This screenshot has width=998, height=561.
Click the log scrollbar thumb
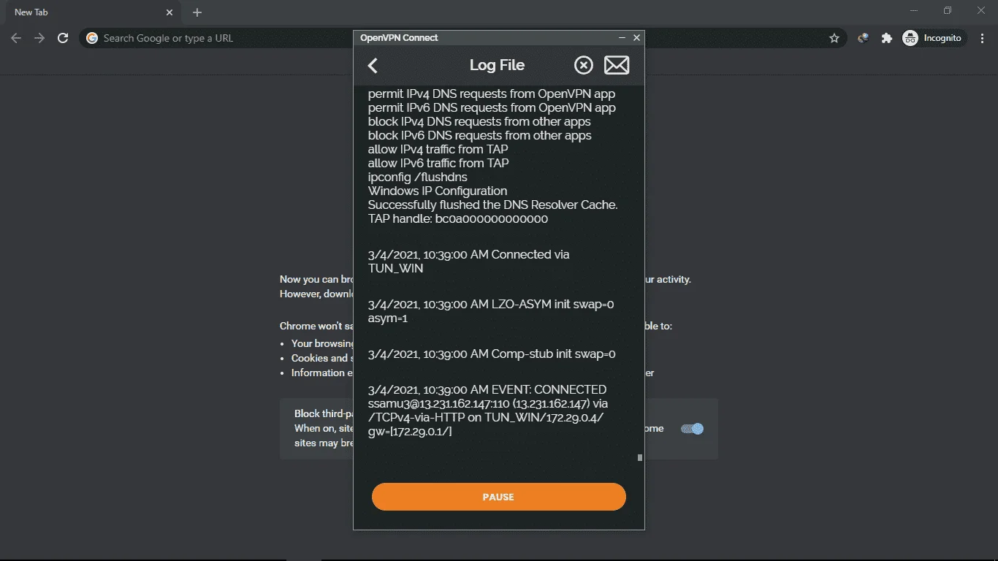pos(640,458)
